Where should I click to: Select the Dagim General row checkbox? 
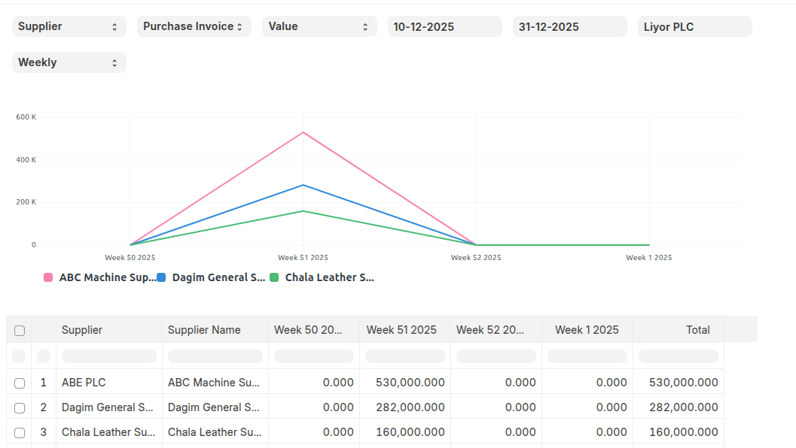coord(20,407)
